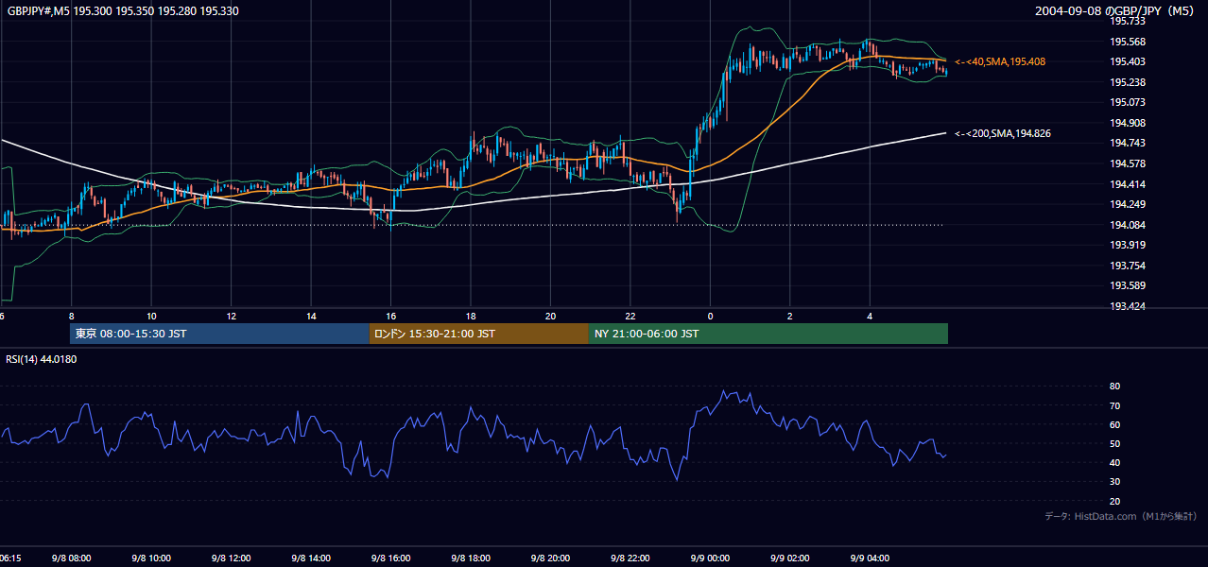1208x567 pixels.
Task: Select the 40 SMA label 195.408
Action: tap(1000, 61)
